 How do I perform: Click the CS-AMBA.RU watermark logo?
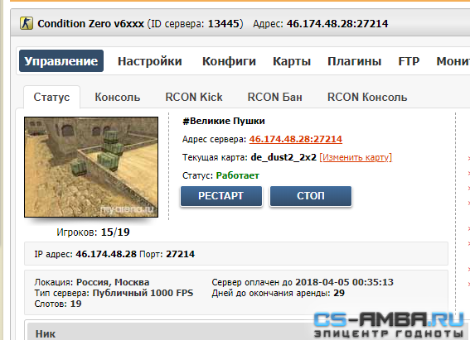pyautogui.click(x=389, y=325)
